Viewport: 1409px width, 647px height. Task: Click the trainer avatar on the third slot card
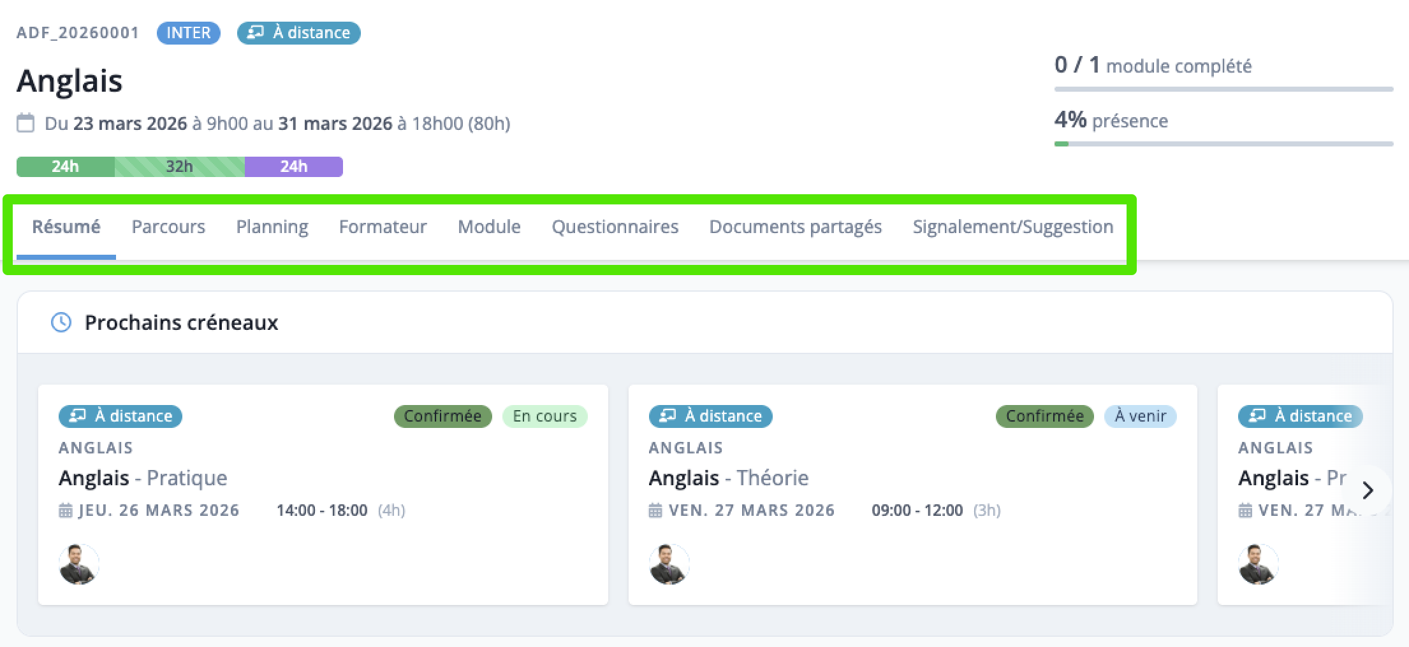tap(1259, 564)
